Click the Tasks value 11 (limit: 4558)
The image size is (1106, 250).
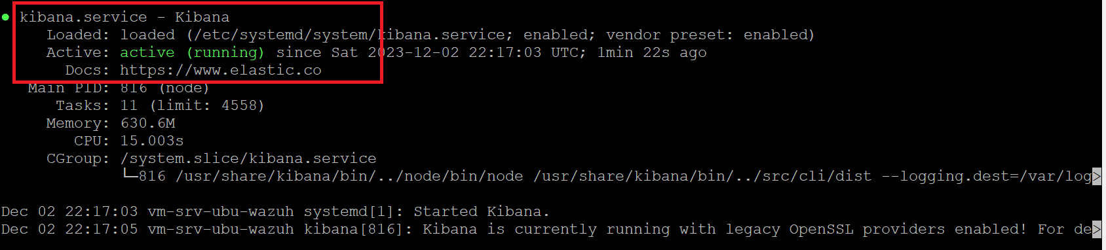click(192, 105)
